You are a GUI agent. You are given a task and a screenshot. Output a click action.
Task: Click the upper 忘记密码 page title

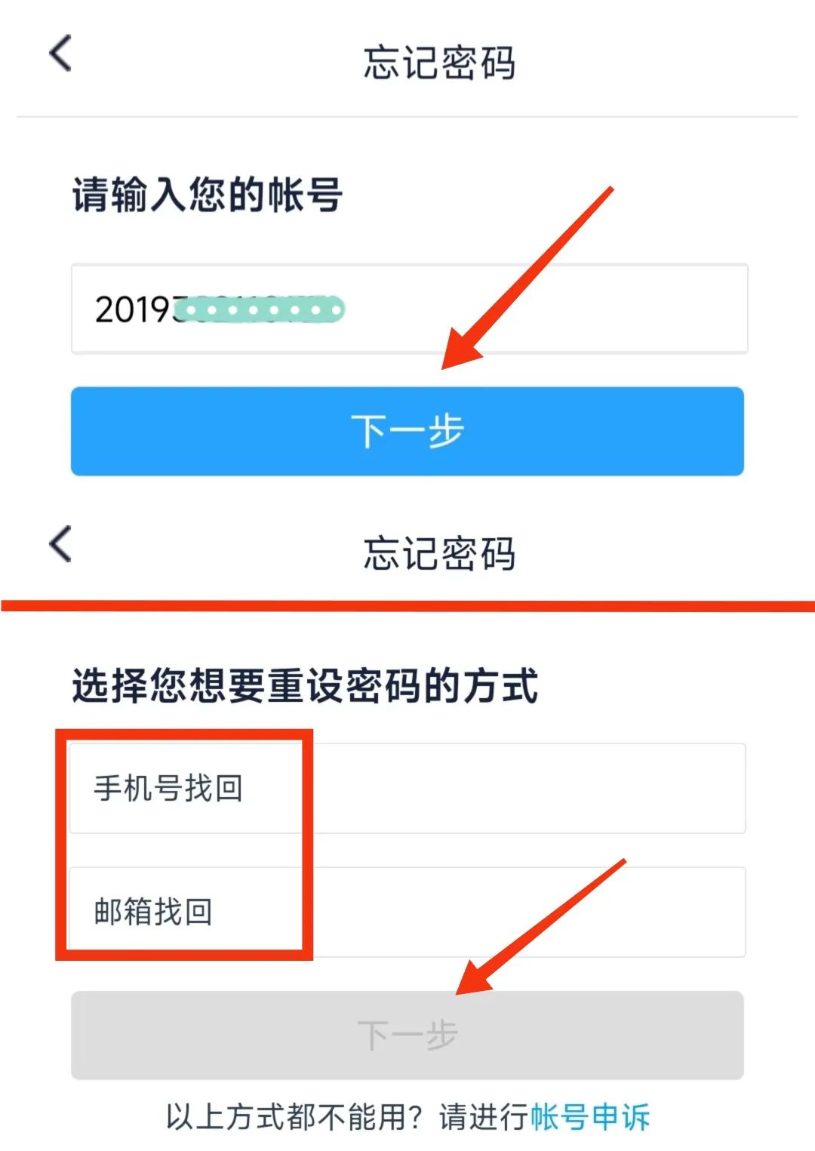[439, 63]
